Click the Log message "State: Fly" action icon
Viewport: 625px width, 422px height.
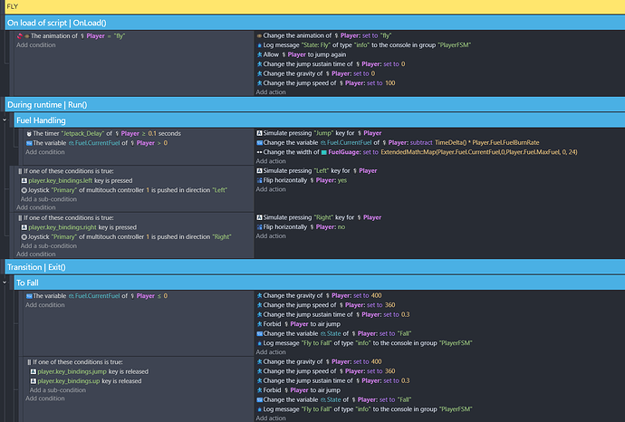tap(261, 45)
